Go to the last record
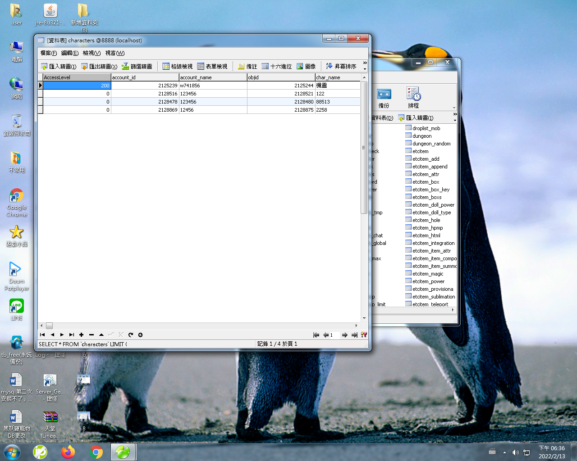The height and width of the screenshot is (461, 577). coord(72,334)
